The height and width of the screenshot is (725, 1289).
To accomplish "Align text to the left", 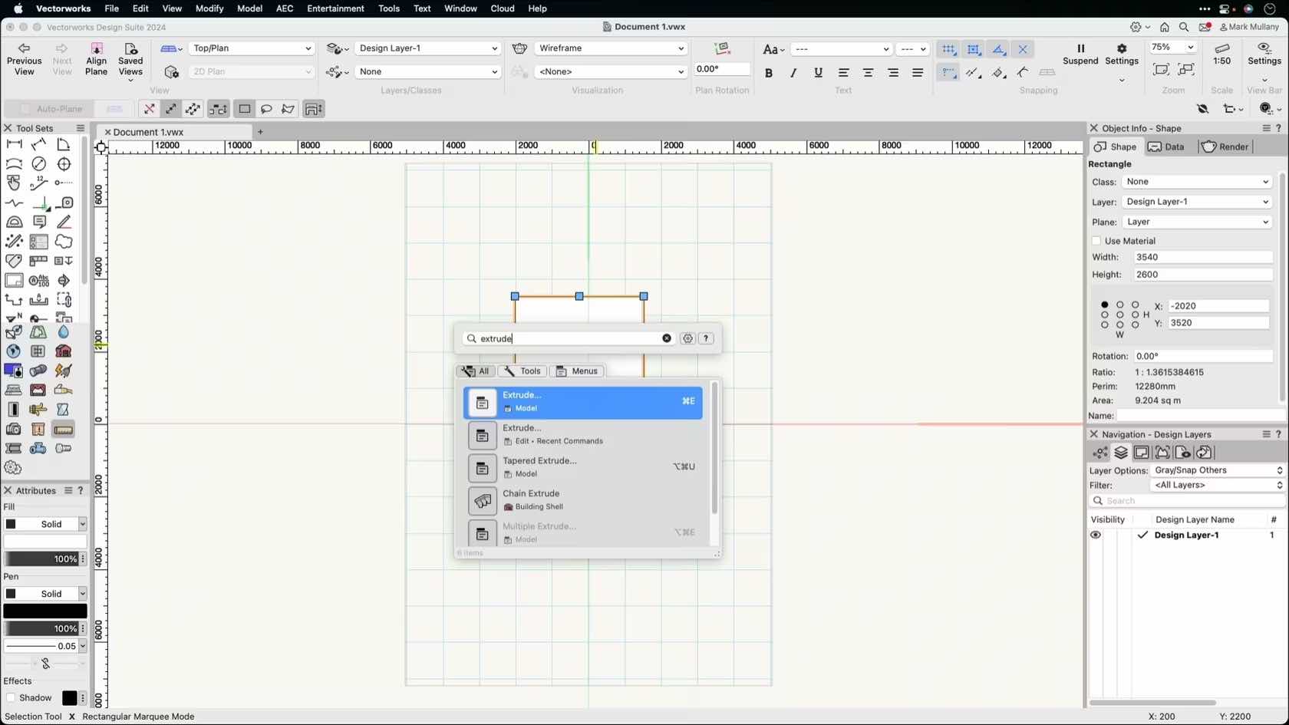I will 843,73.
